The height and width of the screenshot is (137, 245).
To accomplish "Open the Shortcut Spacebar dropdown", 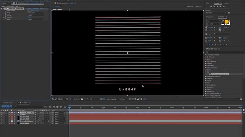I will click(216, 13).
